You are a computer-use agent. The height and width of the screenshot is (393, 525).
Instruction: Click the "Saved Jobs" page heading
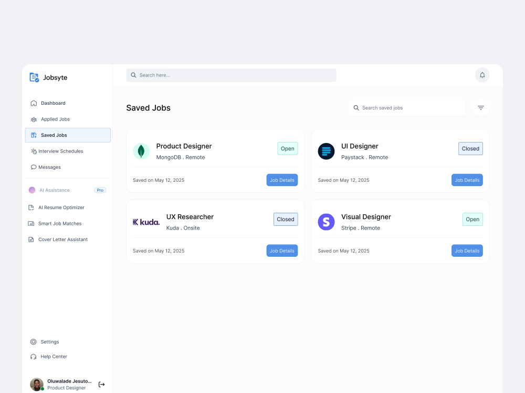tap(149, 108)
